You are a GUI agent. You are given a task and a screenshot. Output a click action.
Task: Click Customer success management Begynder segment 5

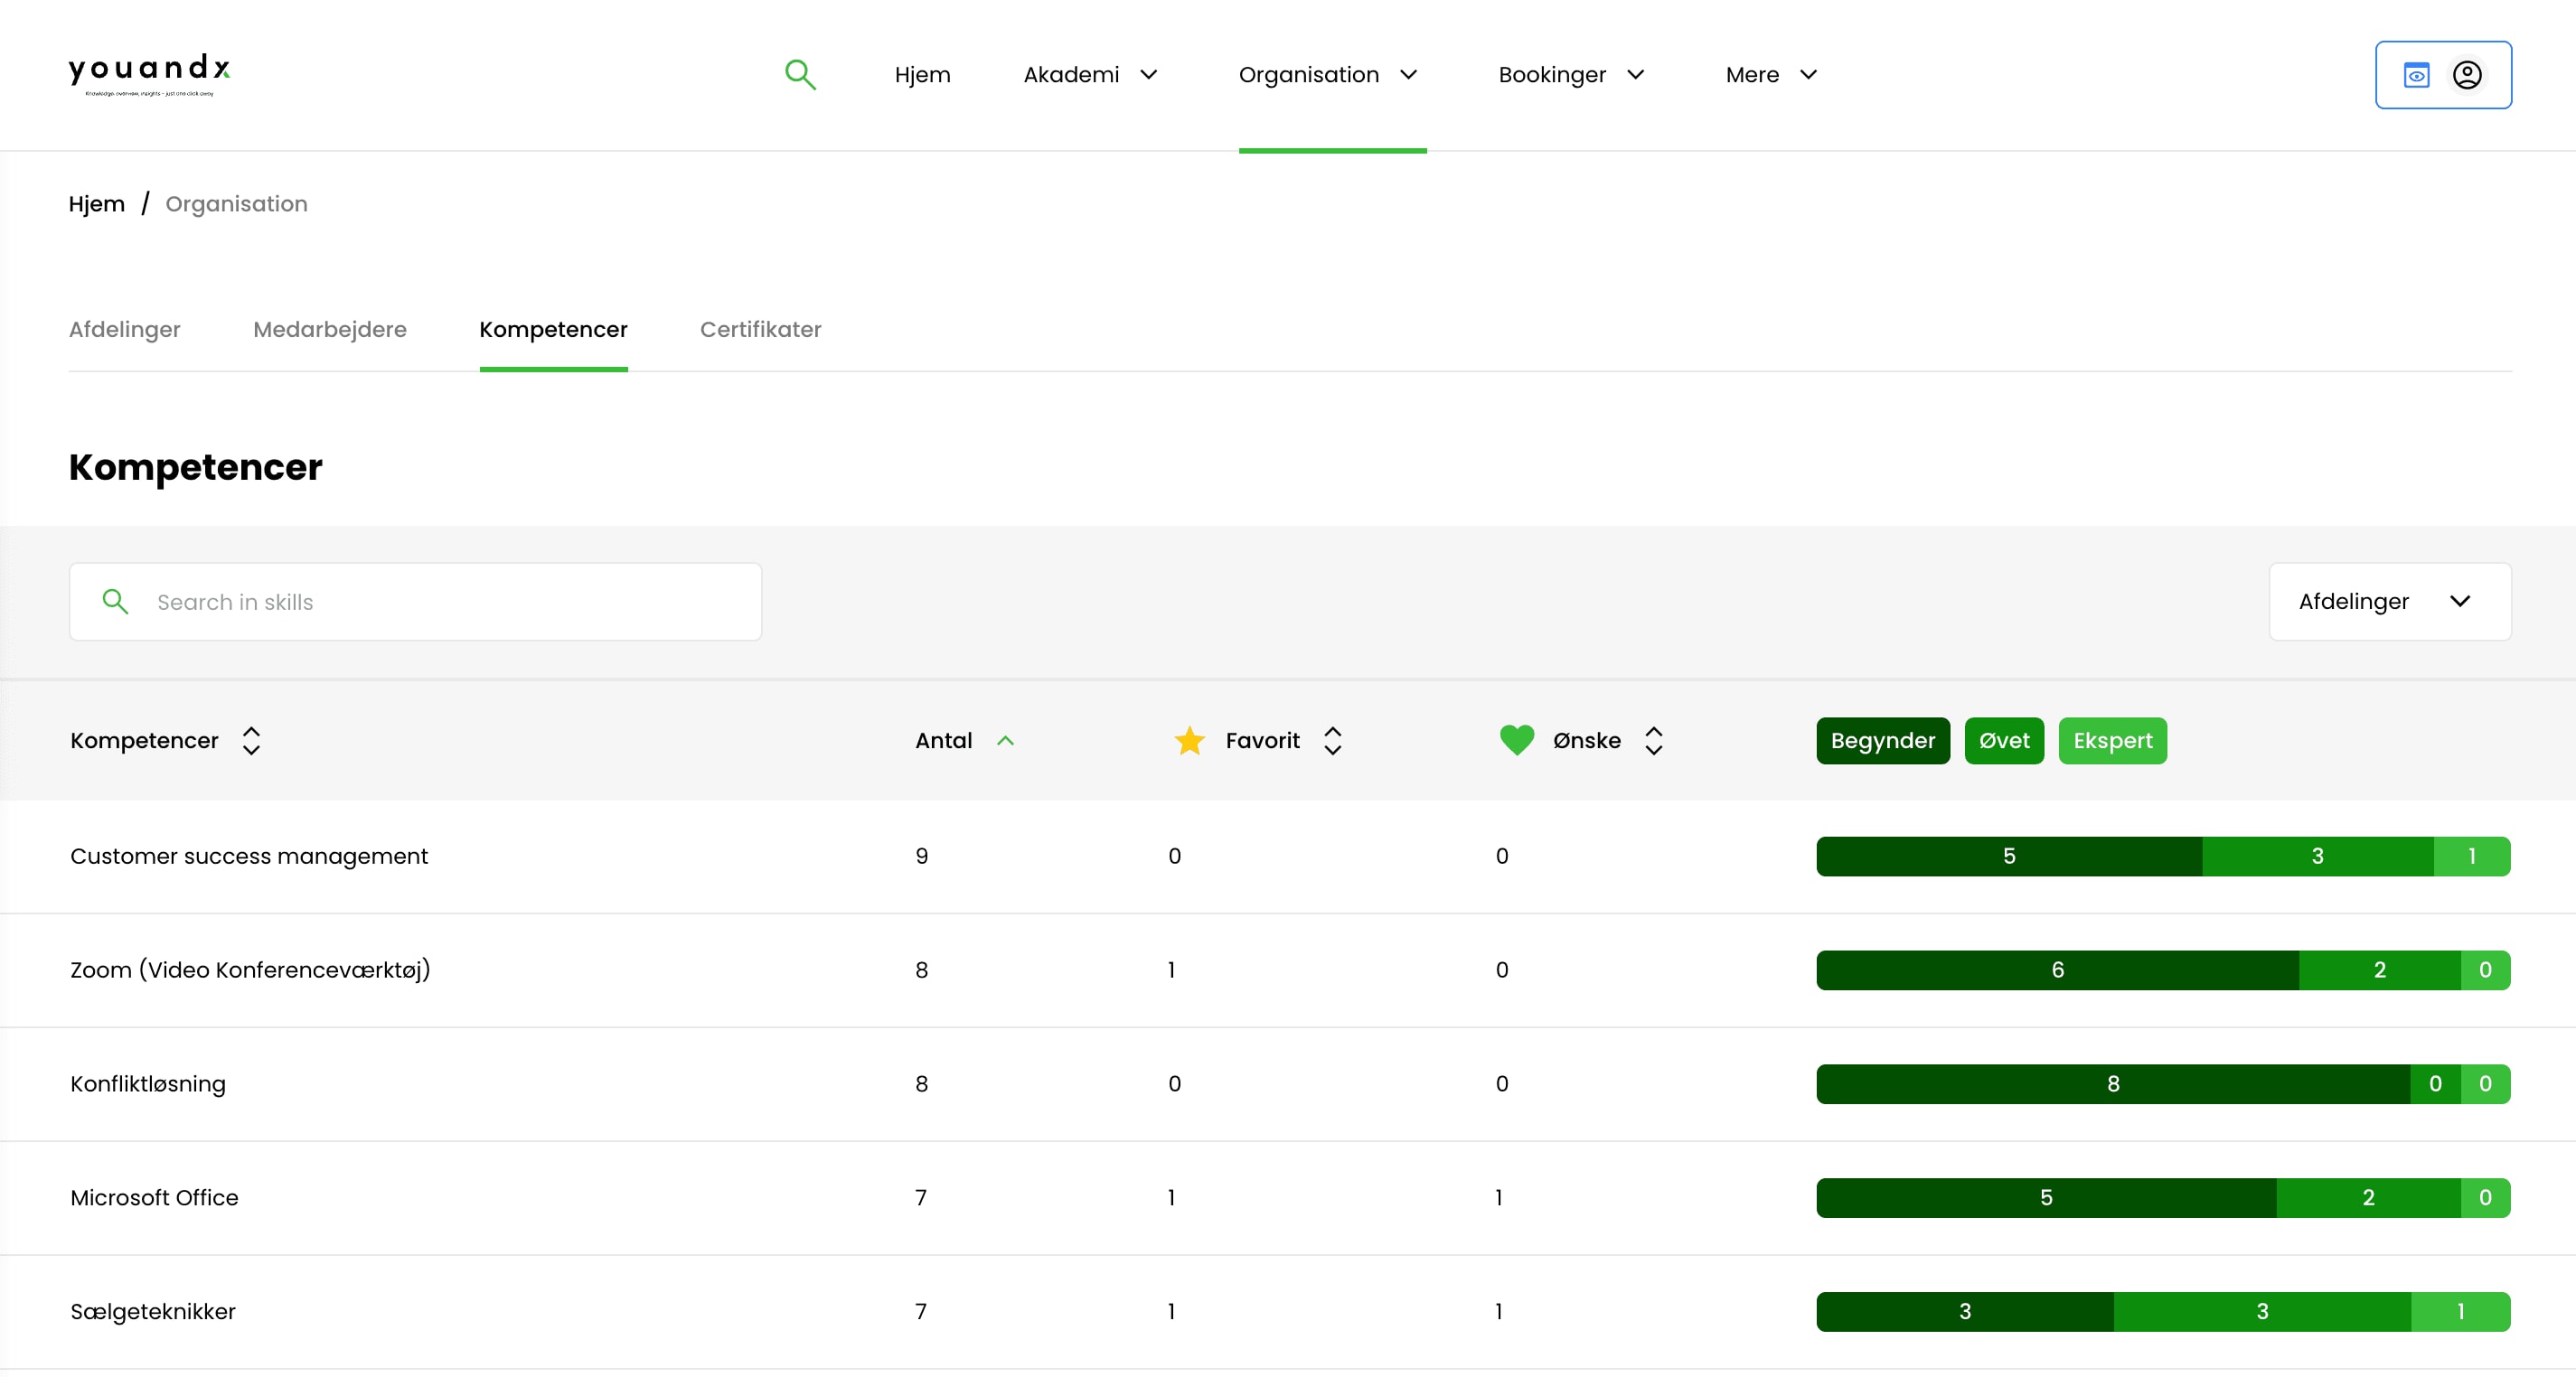pyautogui.click(x=2009, y=856)
